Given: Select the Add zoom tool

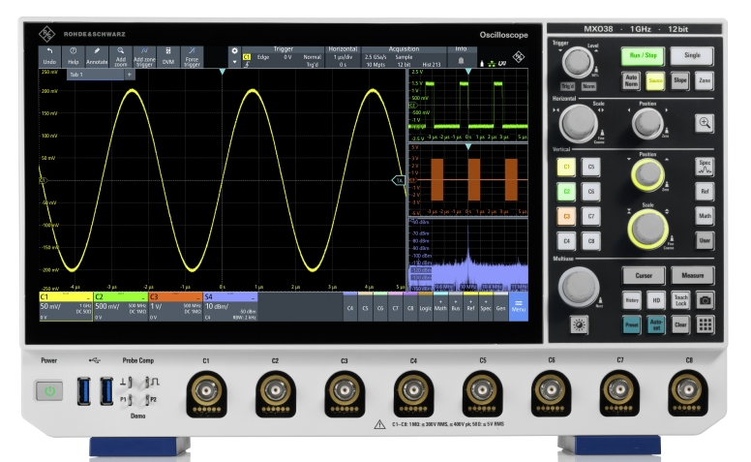Looking at the screenshot, I should (121, 55).
